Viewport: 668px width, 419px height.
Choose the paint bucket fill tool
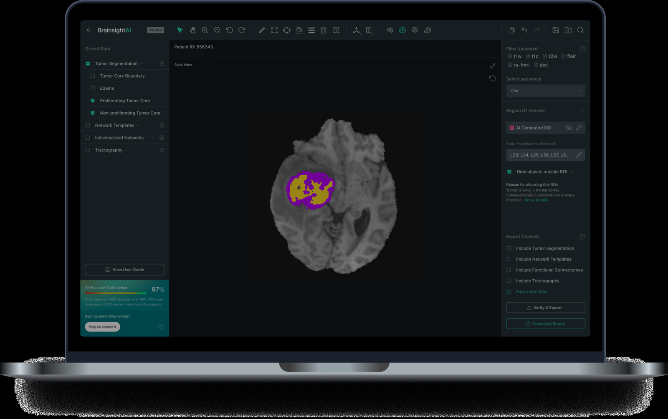299,30
